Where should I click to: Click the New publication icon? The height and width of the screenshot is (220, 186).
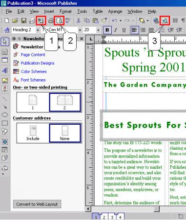point(7,21)
